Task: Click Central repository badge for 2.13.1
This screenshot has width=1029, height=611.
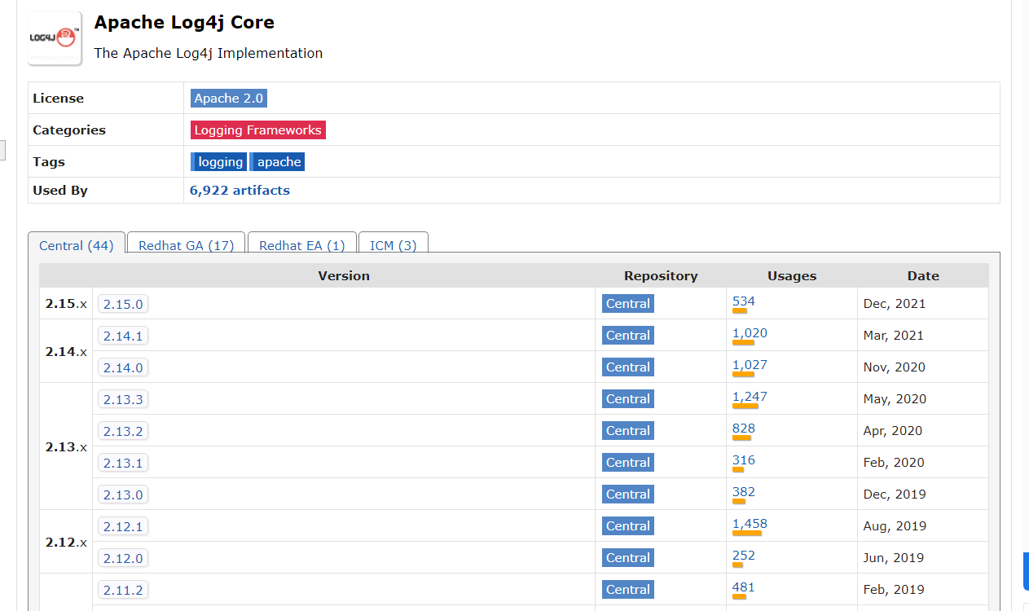Action: coord(628,463)
